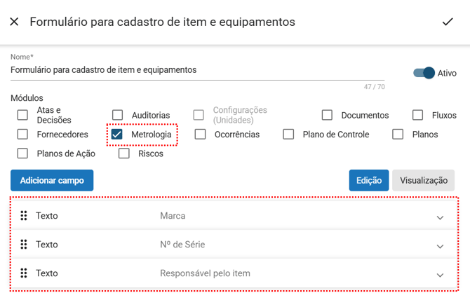Click the checkmark confirm icon
Screen dimensions: 470x307
(x=448, y=22)
